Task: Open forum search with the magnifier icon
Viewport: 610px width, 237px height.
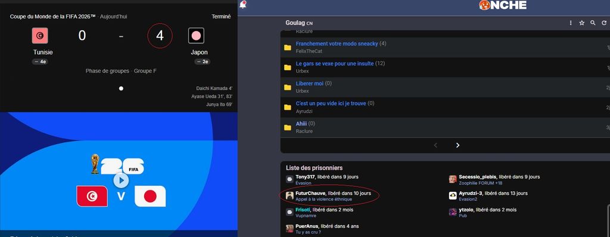Action: pos(593,23)
